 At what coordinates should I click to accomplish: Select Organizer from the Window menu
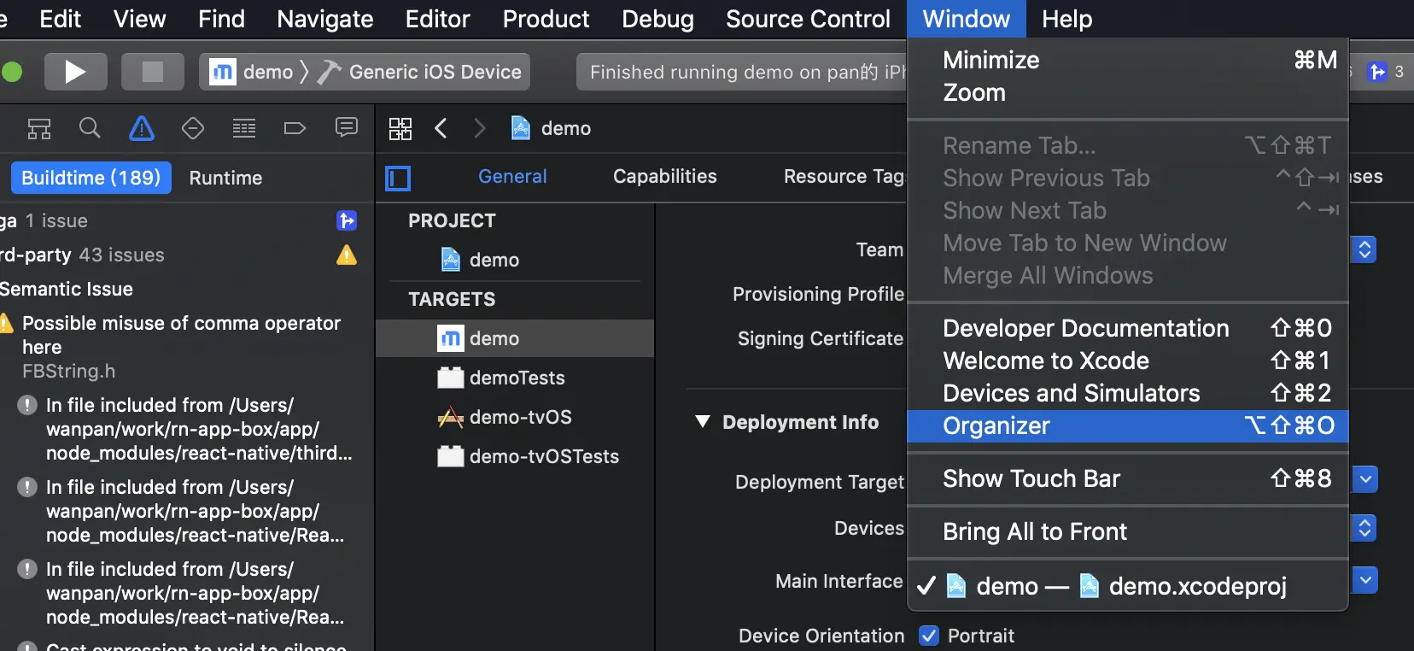pos(996,425)
